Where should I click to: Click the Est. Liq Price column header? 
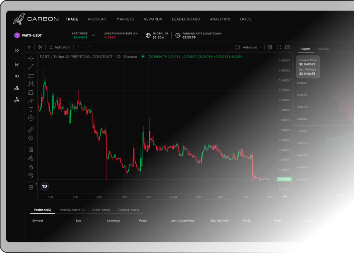click(x=220, y=221)
